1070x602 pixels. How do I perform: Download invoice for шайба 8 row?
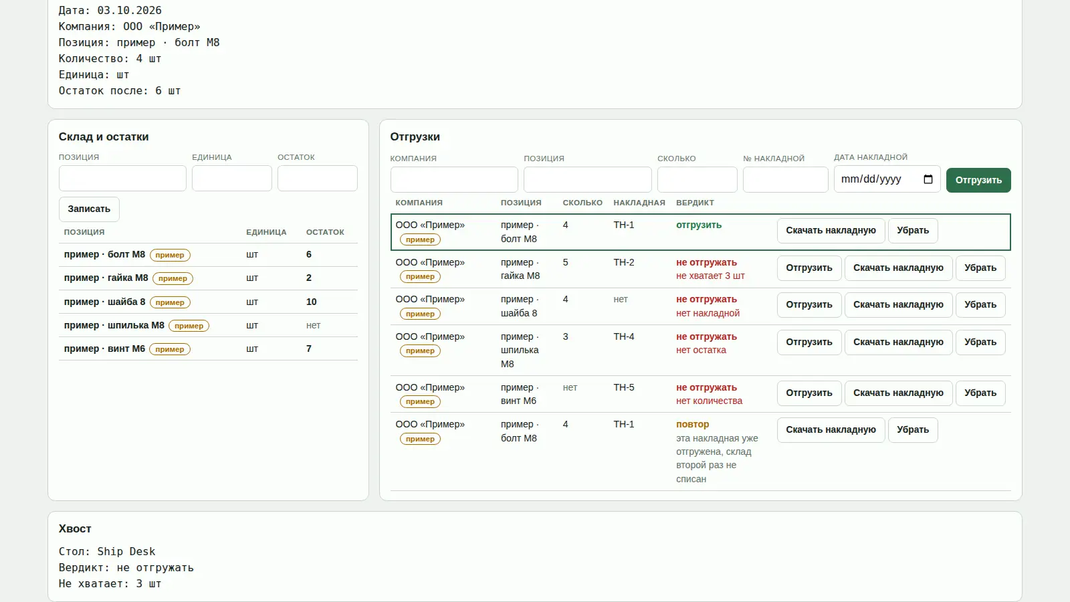click(898, 305)
